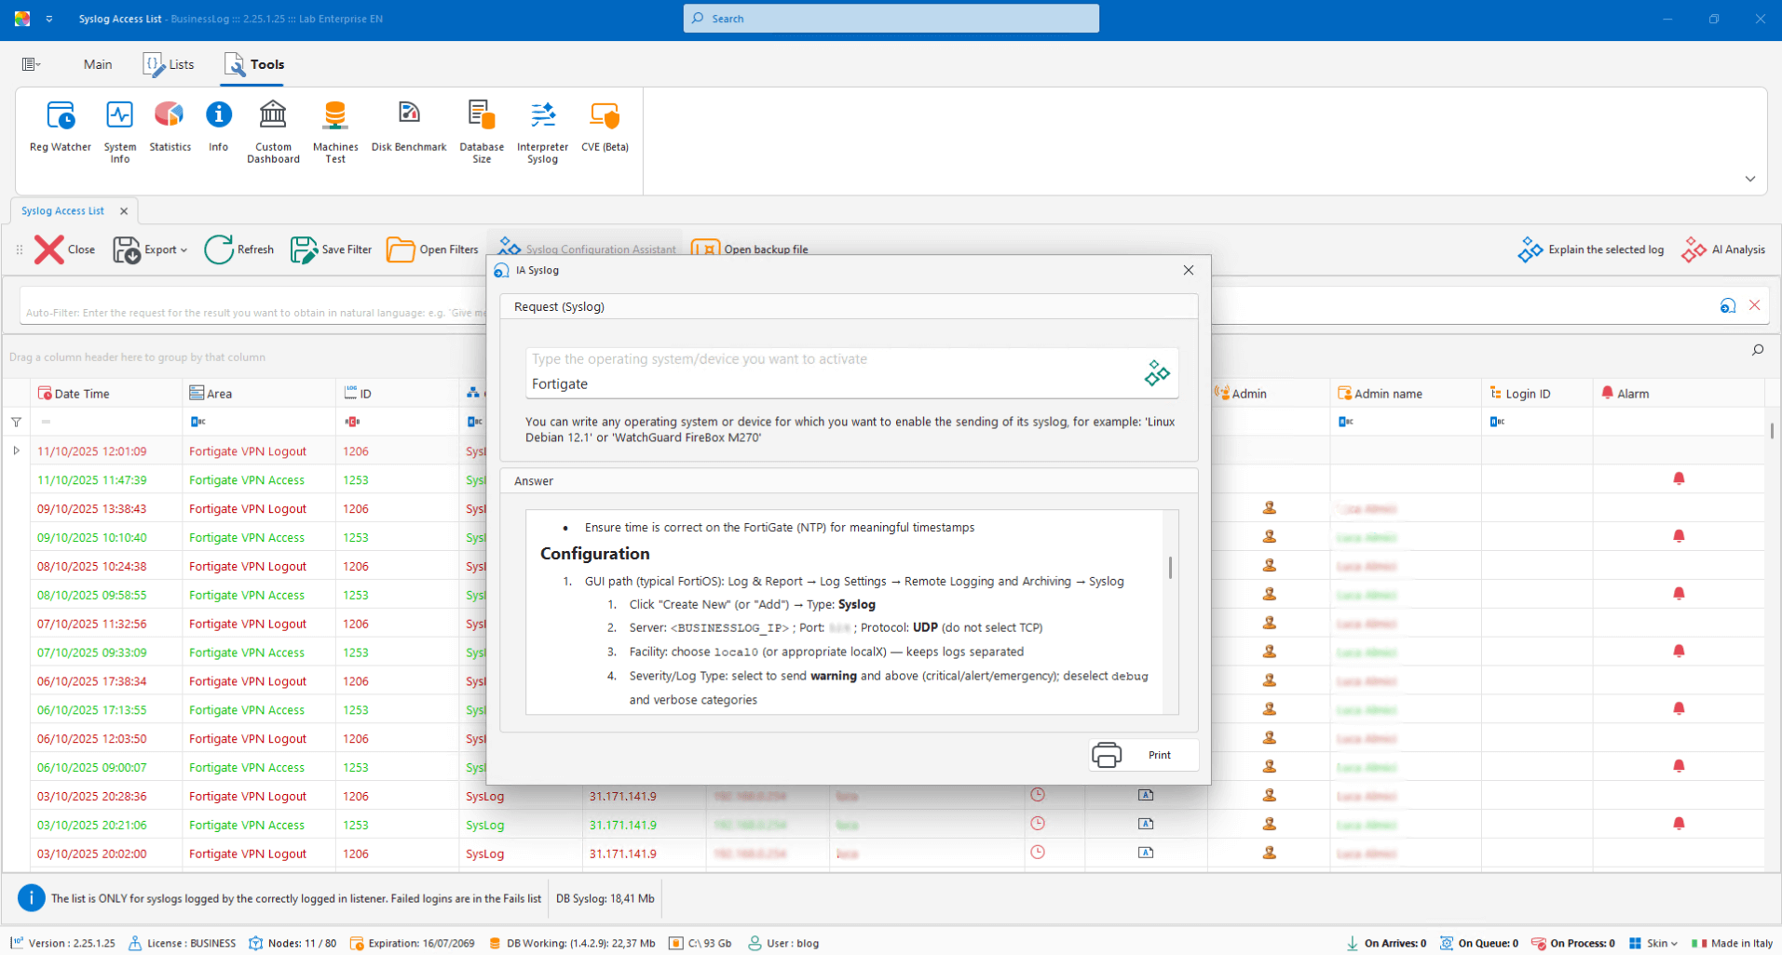This screenshot has width=1782, height=955.
Task: Open the Skin dropdown in status bar
Action: point(1654,943)
